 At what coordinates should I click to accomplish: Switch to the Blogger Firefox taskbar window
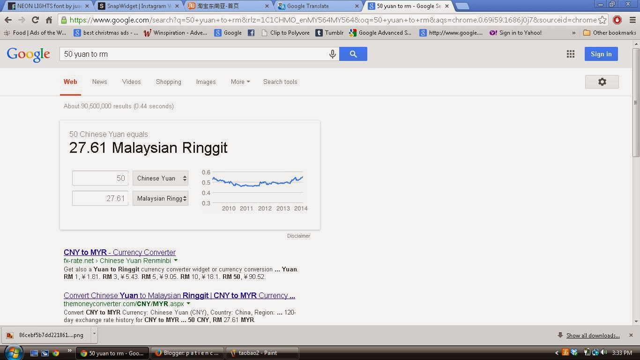187,353
